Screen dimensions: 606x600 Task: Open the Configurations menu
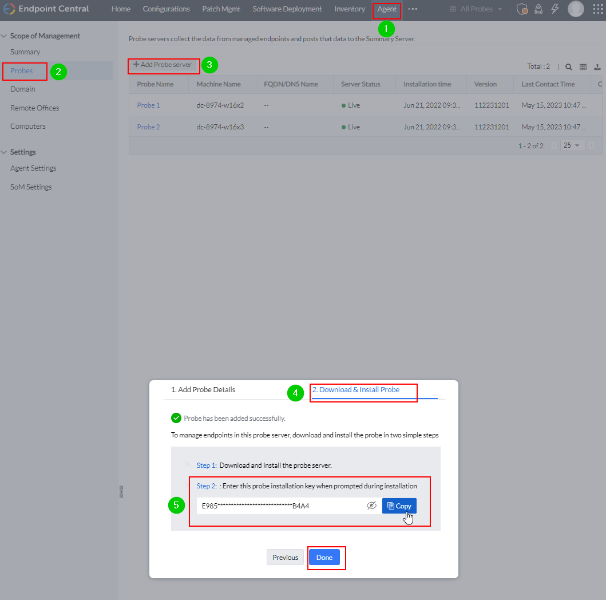pos(166,9)
